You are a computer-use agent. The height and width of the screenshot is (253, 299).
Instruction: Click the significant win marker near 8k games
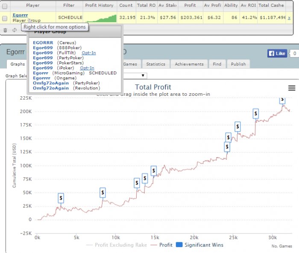coord(103,193)
